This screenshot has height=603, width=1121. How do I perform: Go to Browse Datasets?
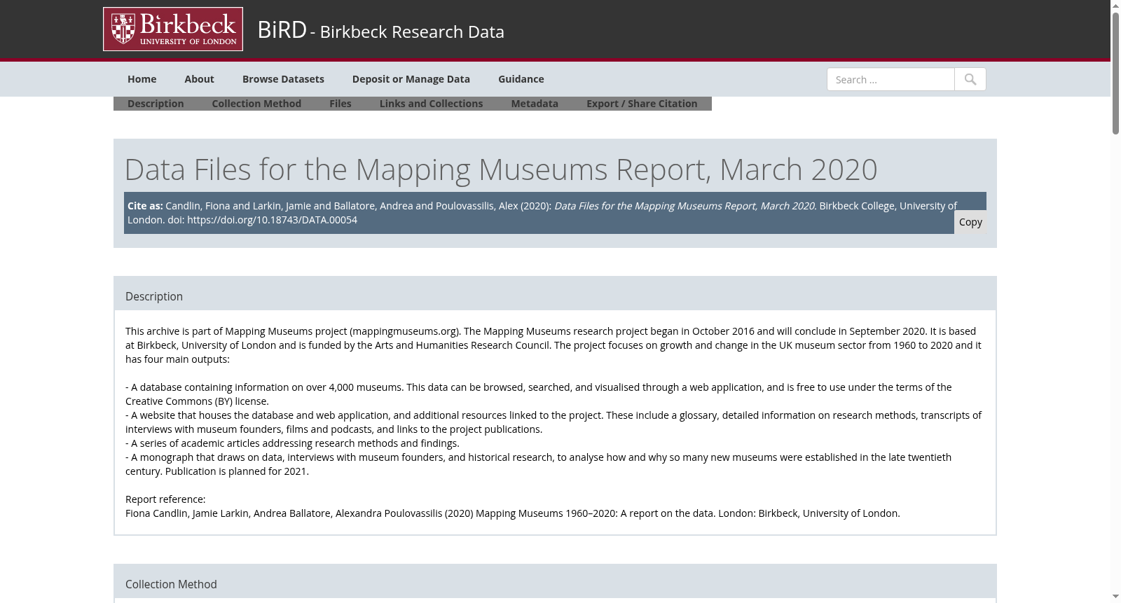283,79
